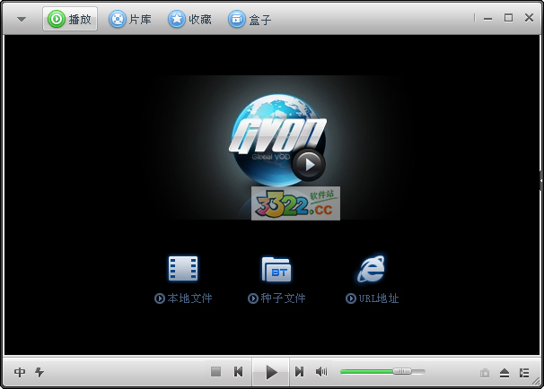Viewport: 544px width, 389px height.
Task: Start playback with the bottom play button
Action: pos(271,372)
